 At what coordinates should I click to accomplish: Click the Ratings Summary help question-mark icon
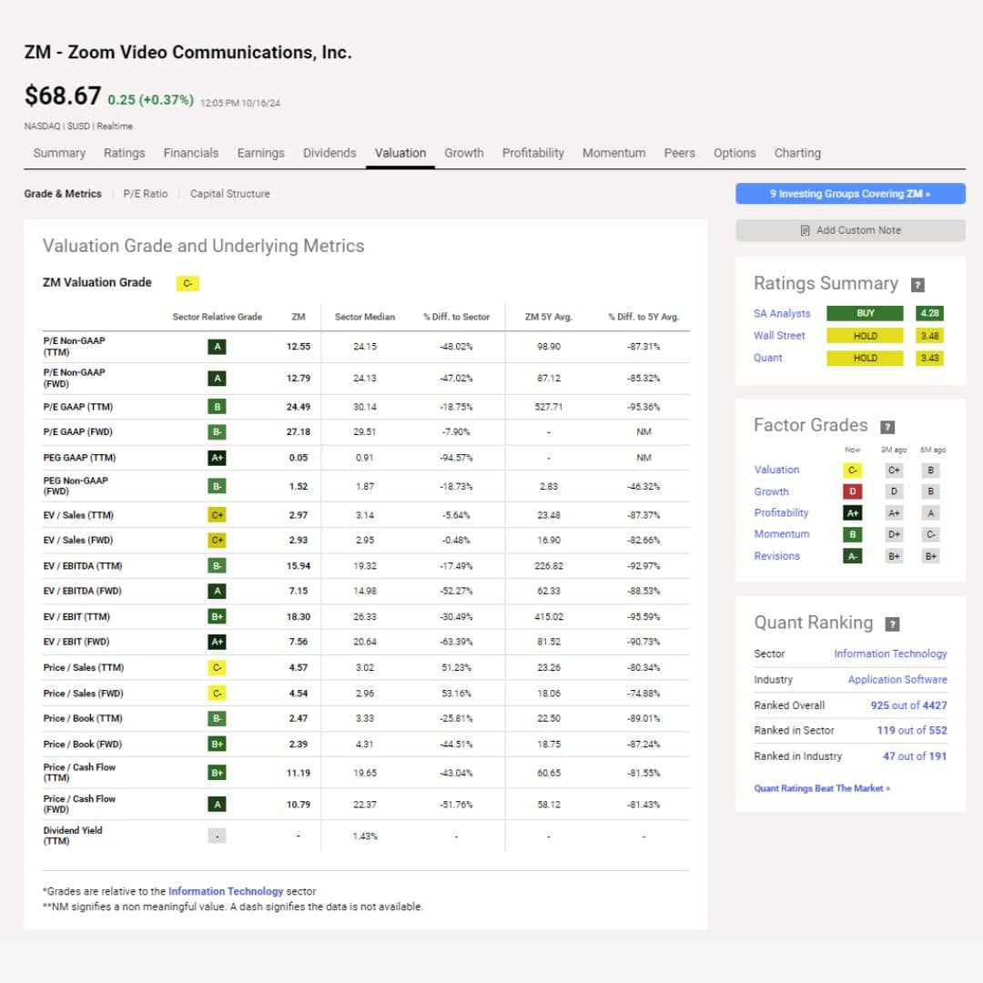click(917, 285)
